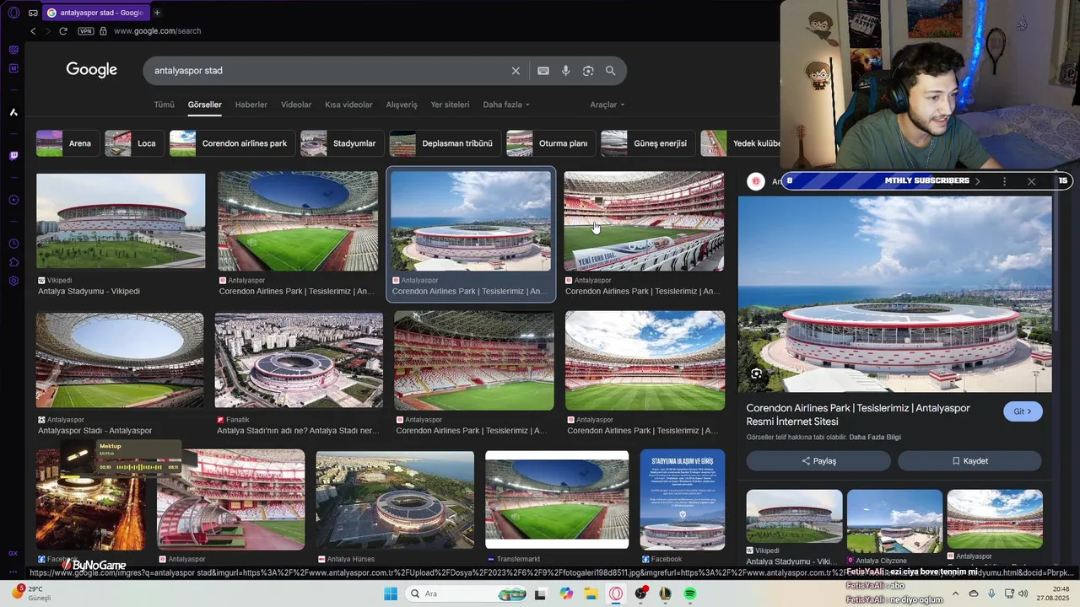Open Spotify from the taskbar
The width and height of the screenshot is (1080, 607).
point(690,594)
